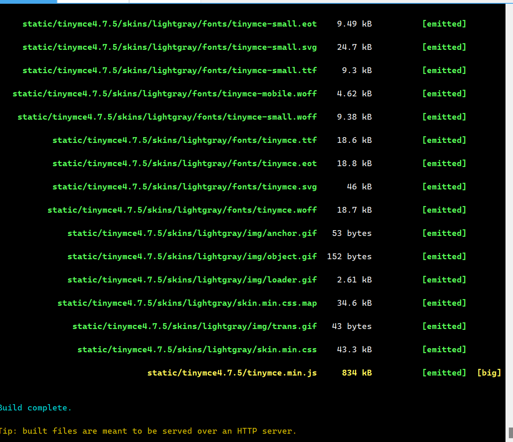Image resolution: width=513 pixels, height=442 pixels.
Task: Click the 43.3 kB size value
Action: click(354, 350)
